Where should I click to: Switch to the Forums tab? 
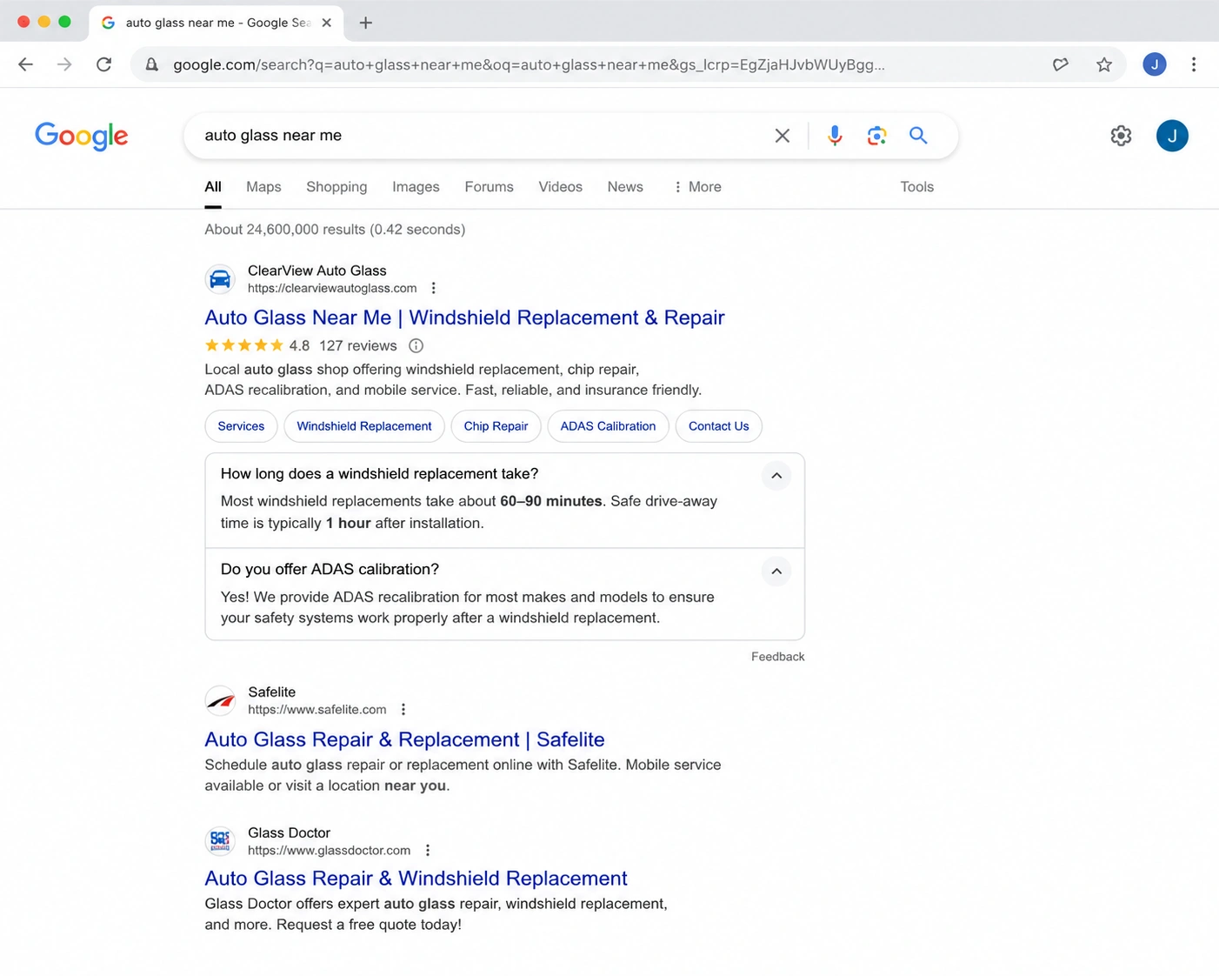point(489,187)
